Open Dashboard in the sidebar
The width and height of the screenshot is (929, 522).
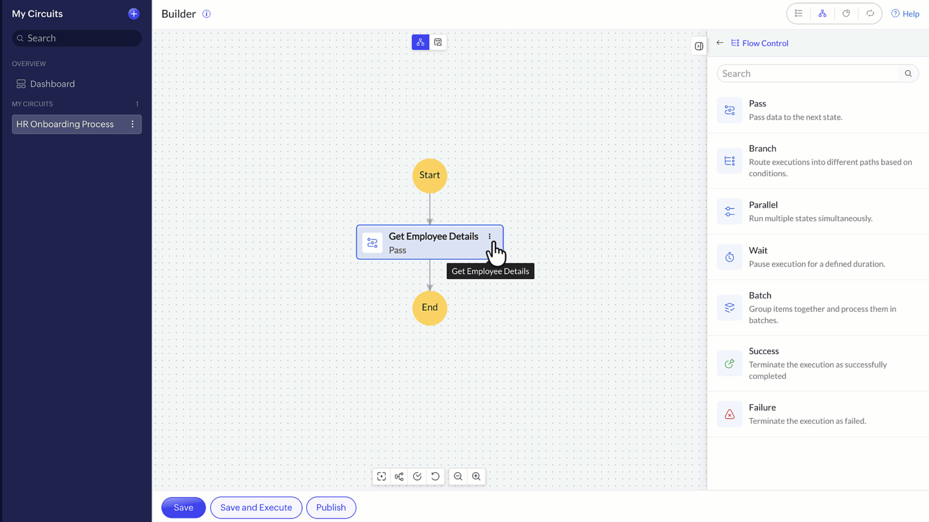coord(52,84)
